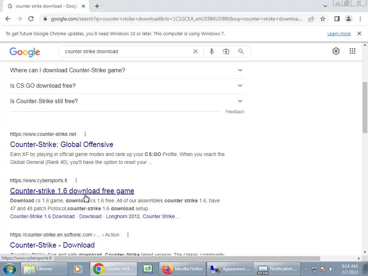Click scrollbar down arrow

[365, 253]
